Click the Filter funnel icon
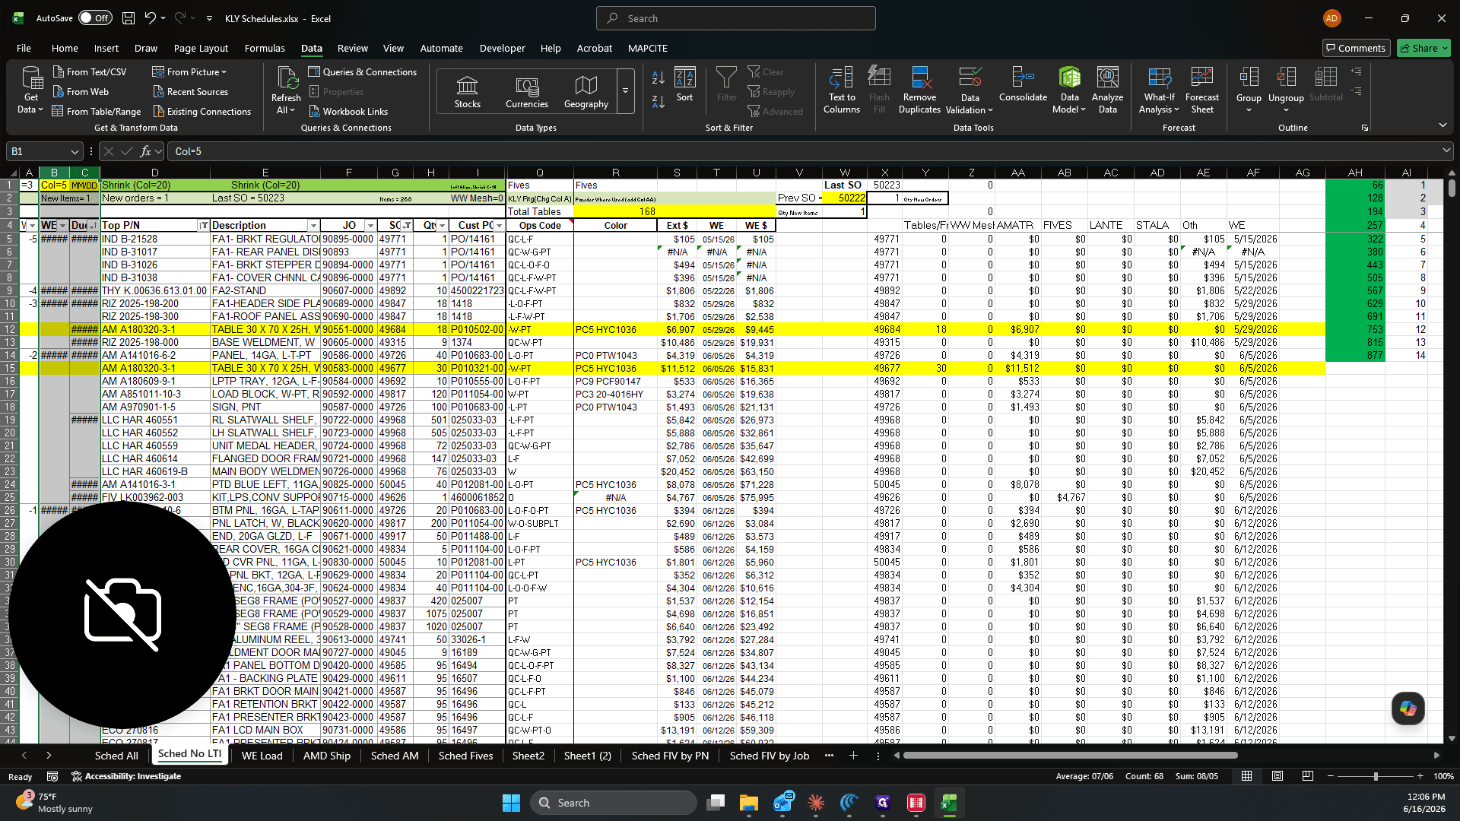 pyautogui.click(x=726, y=84)
